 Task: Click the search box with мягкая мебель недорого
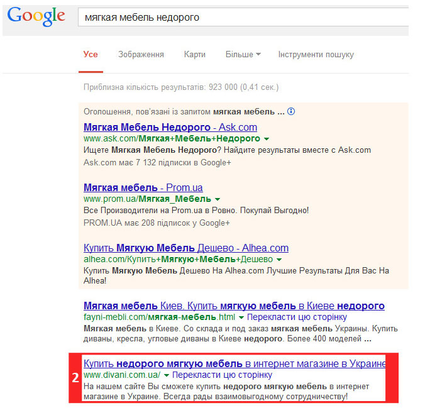(243, 17)
